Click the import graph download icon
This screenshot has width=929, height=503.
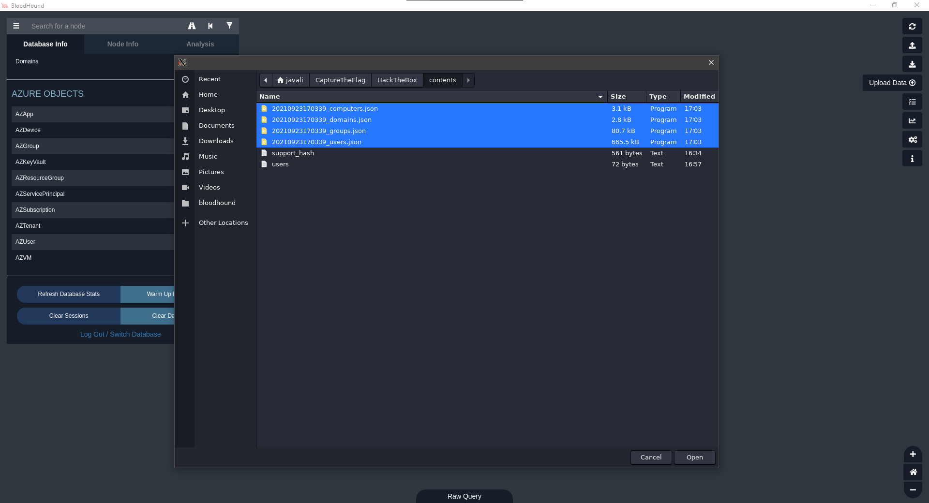pos(912,64)
